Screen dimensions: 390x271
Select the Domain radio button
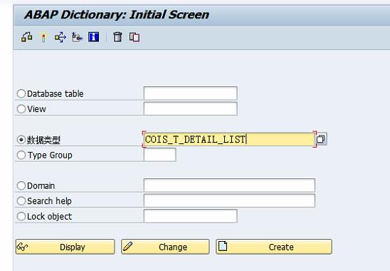[21, 185]
